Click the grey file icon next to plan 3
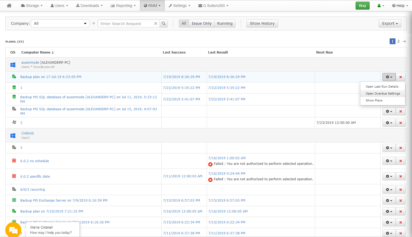The height and width of the screenshot is (237, 412). point(14,148)
